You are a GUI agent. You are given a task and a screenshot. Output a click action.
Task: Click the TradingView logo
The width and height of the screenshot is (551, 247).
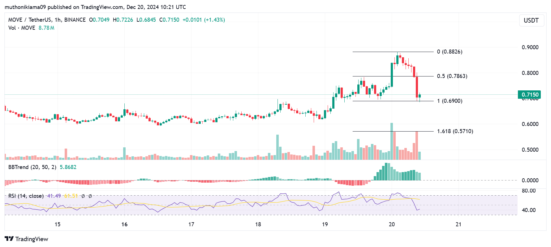[x=27, y=239]
